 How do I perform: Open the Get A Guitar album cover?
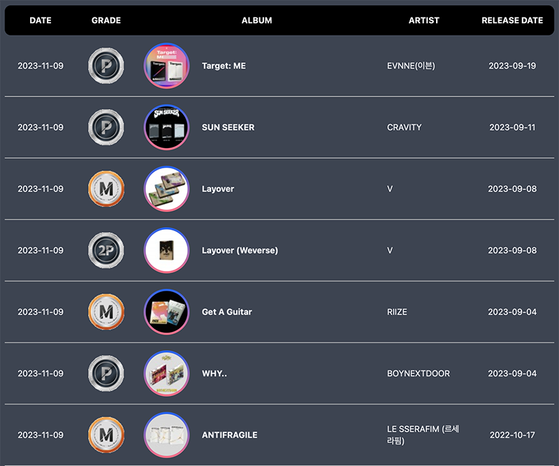click(x=166, y=312)
